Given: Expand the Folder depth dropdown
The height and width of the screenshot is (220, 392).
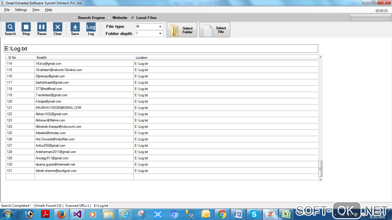Looking at the screenshot, I should click(160, 33).
